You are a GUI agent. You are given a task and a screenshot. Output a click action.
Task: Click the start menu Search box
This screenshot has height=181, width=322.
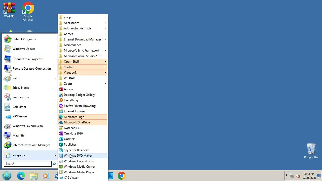click(x=28, y=164)
